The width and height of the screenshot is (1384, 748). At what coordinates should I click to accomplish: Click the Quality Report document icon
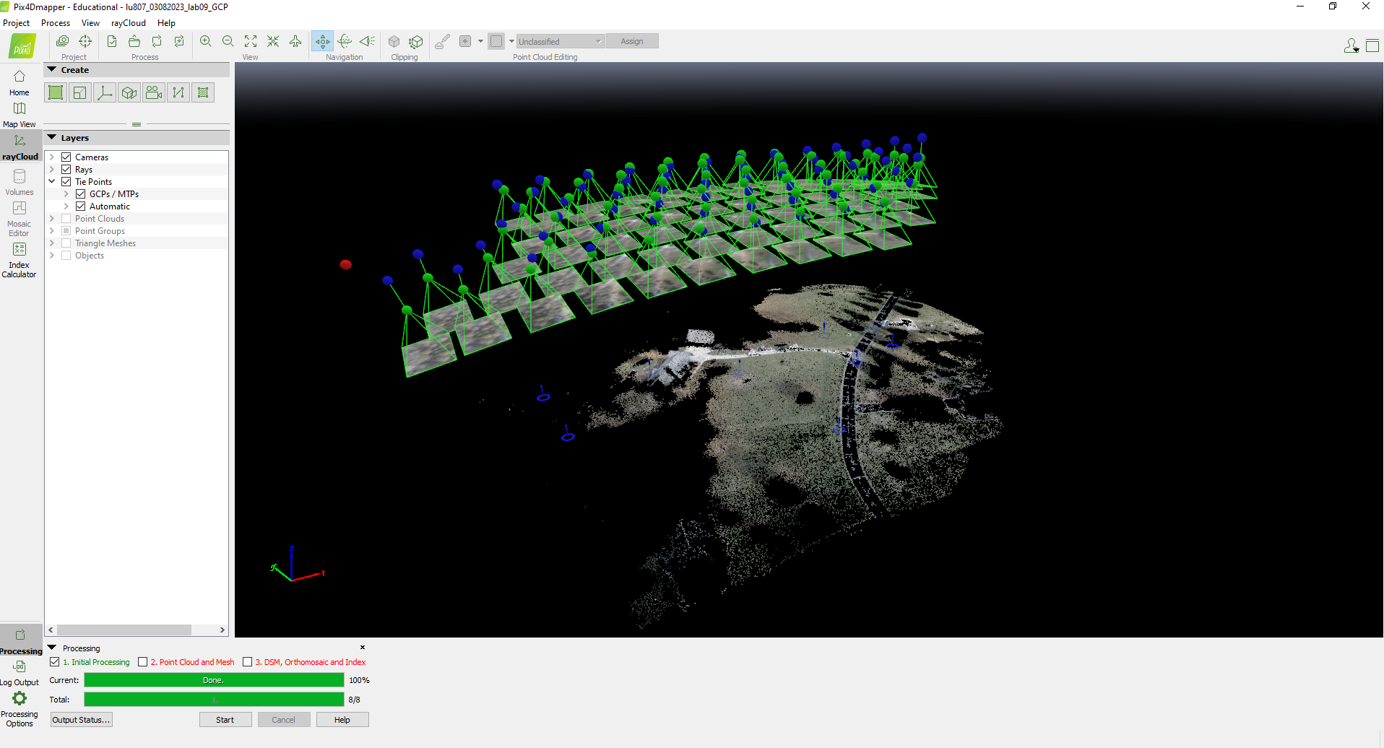pos(112,41)
